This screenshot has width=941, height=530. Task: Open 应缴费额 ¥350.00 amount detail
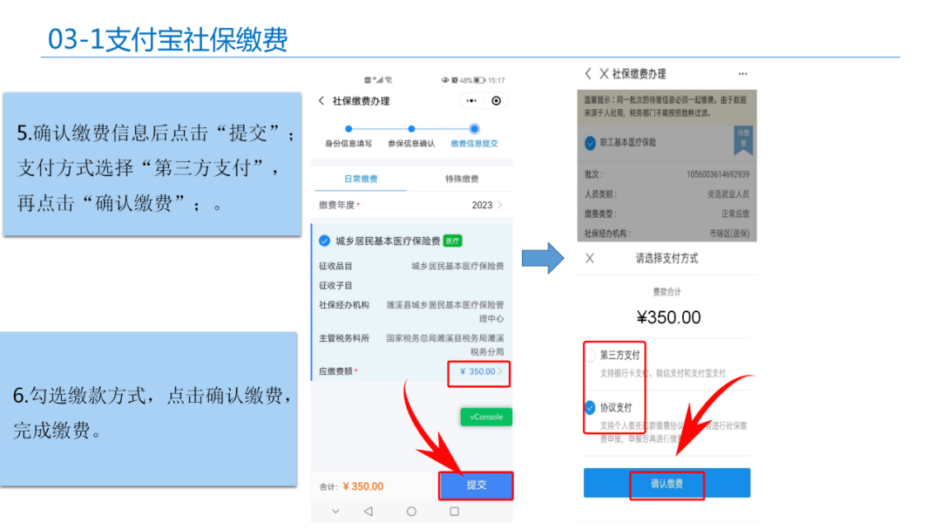(479, 371)
